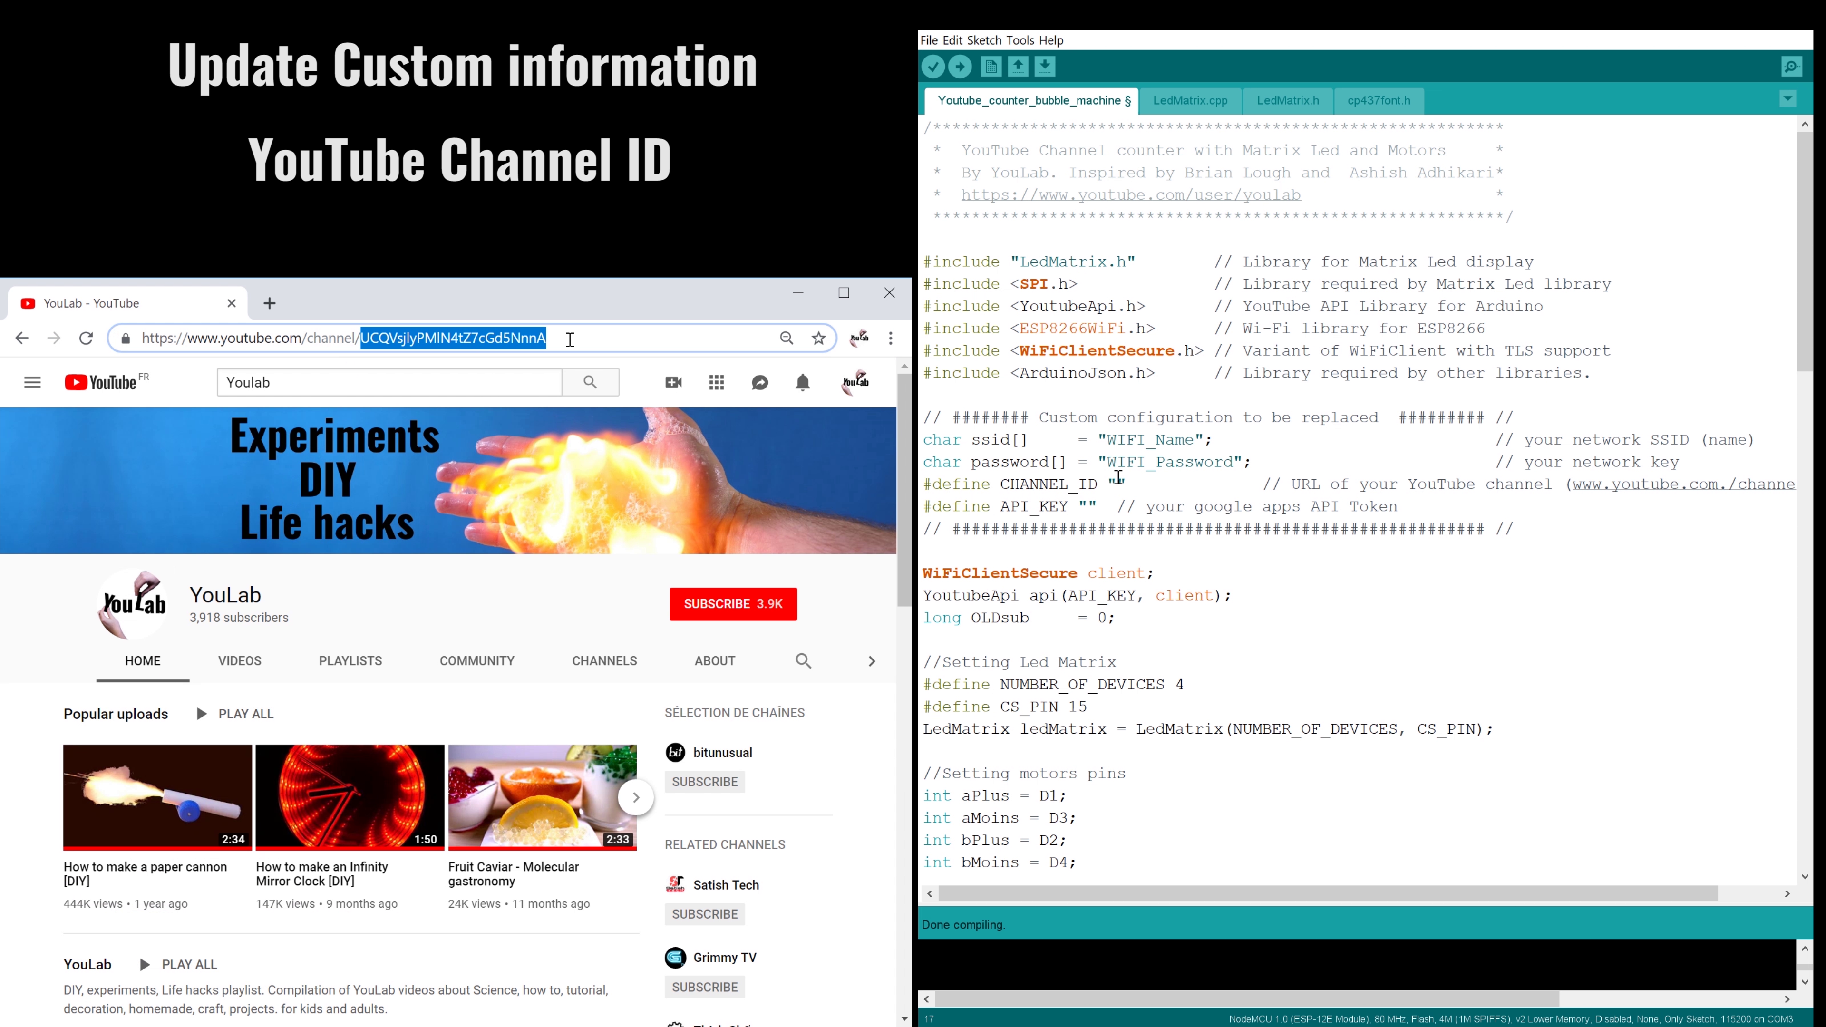Viewport: 1826px width, 1027px height.
Task: Open the Arduino Sketch menu
Action: [x=984, y=40]
